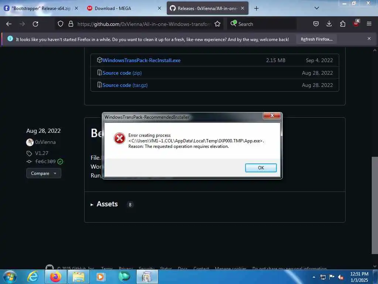The width and height of the screenshot is (378, 284).
Task: Click the padlock site security icon
Action: [71, 24]
